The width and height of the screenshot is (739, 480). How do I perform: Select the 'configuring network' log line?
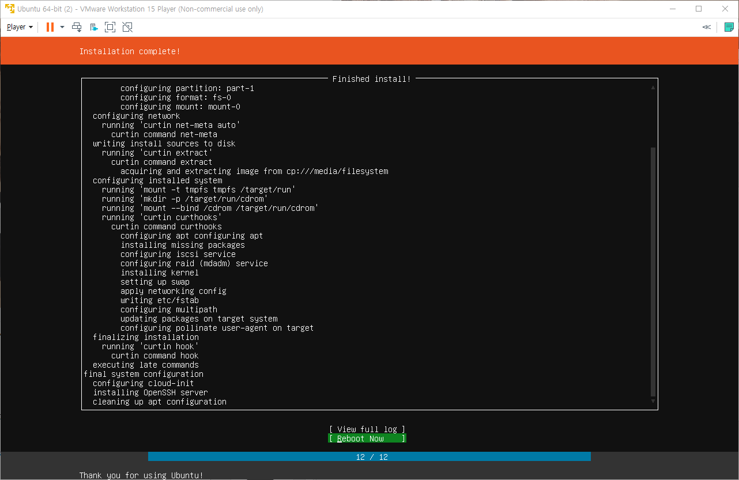coord(137,116)
